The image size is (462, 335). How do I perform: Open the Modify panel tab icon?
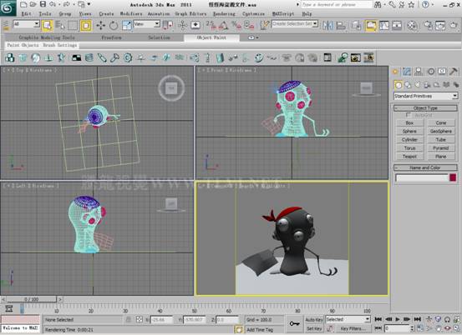pyautogui.click(x=407, y=71)
